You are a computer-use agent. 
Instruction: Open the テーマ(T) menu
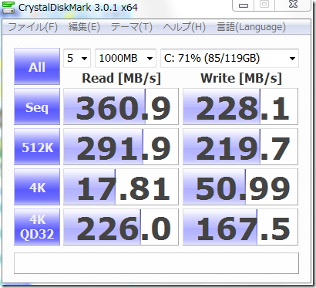[x=131, y=27]
